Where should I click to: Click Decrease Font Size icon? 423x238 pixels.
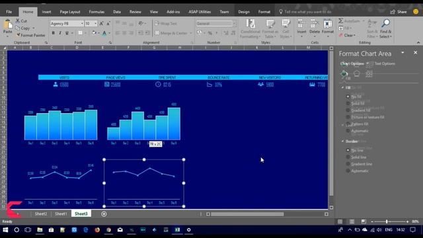click(x=108, y=24)
